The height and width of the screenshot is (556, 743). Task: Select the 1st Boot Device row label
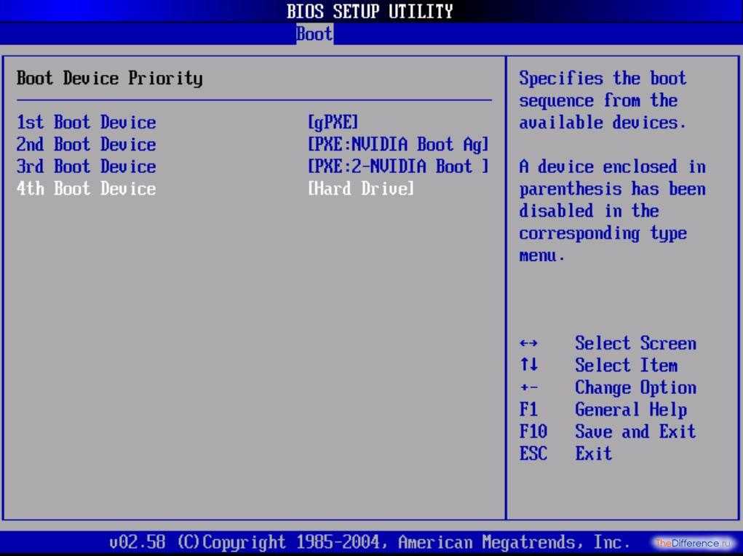87,122
